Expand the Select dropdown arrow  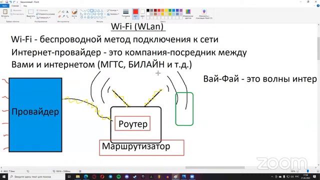(x=31, y=18)
